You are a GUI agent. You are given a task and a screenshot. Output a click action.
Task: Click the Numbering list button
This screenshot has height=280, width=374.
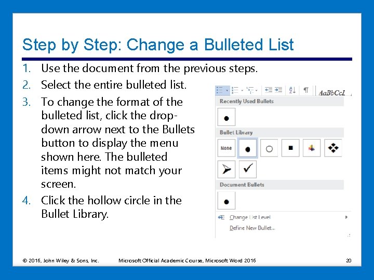click(235, 90)
